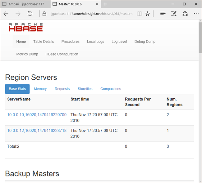Open the Log Level page
This screenshot has height=183, width=202.
(x=119, y=42)
